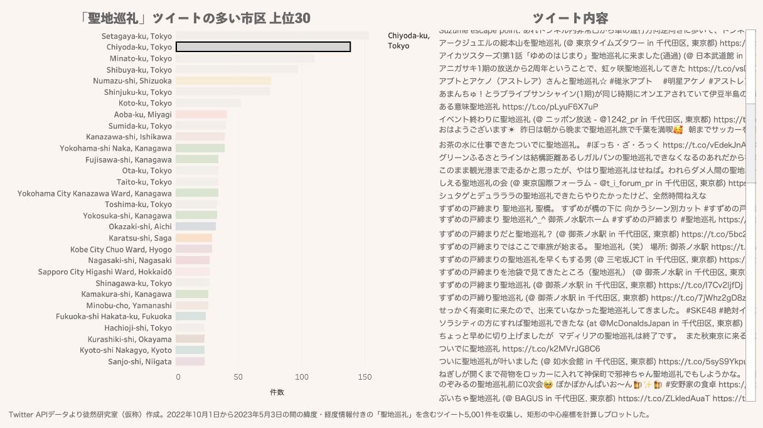Select the Karatsu-shi, Saga bar
Viewport: 763px width, 428px height.
tap(194, 238)
